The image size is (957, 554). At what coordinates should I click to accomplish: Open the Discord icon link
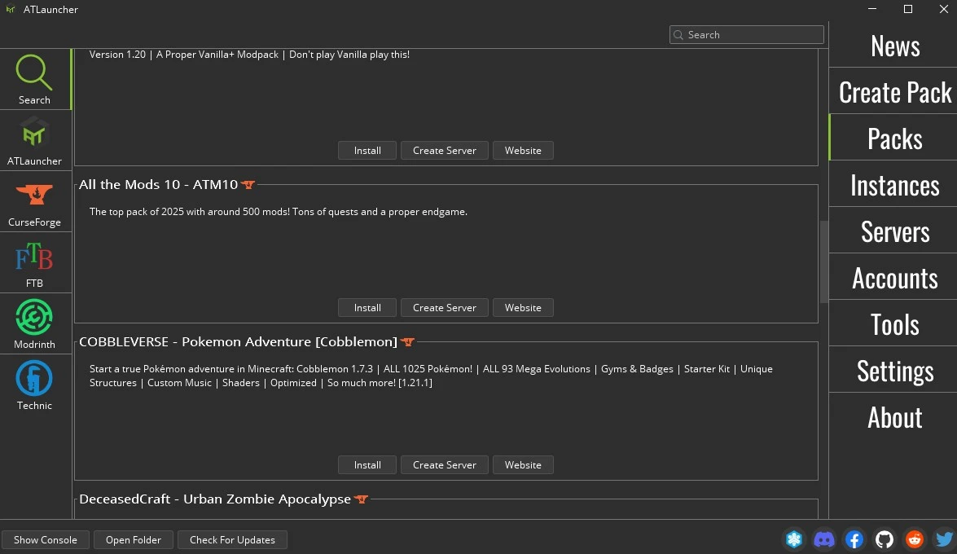[824, 539]
